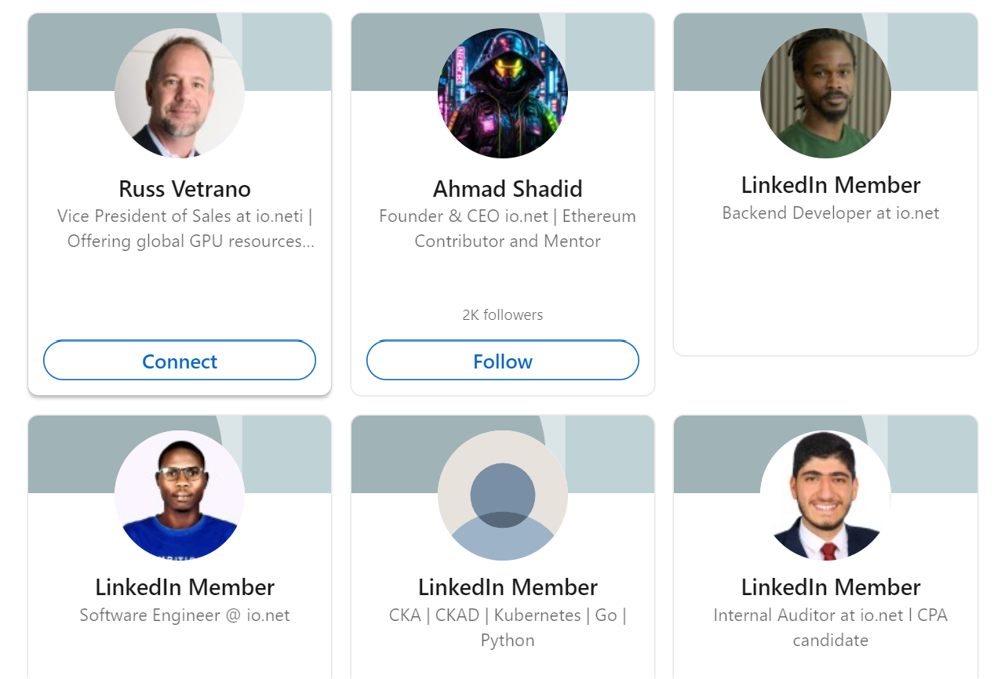The height and width of the screenshot is (679, 1001).
Task: Click Russ Vetrano's profile photo
Action: coord(180,93)
